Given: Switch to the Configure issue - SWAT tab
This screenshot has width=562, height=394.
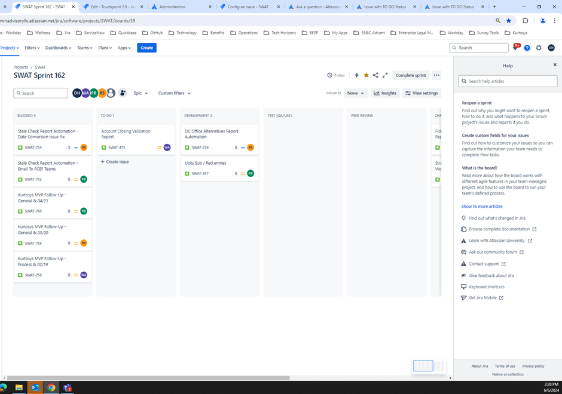Looking at the screenshot, I should 249,7.
